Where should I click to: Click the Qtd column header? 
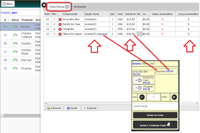click(x=112, y=14)
